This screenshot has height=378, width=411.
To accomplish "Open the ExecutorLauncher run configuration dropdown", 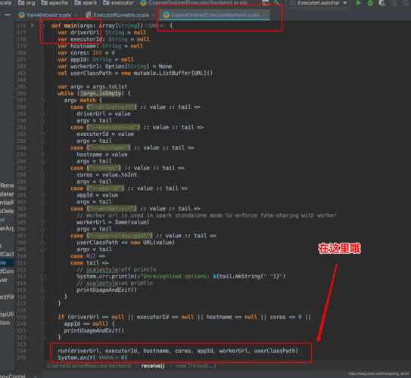I will (318, 3).
